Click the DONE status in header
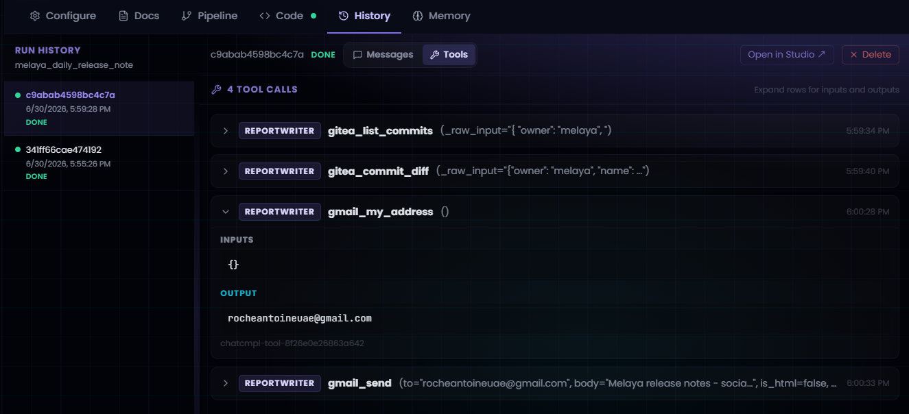Screen dimensions: 909x414 [x=323, y=55]
